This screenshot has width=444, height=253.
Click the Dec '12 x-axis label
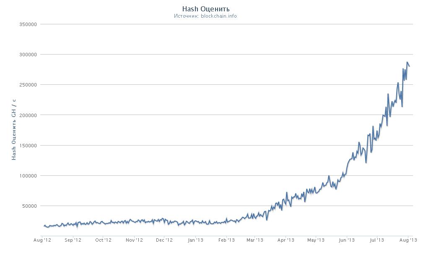coord(164,240)
